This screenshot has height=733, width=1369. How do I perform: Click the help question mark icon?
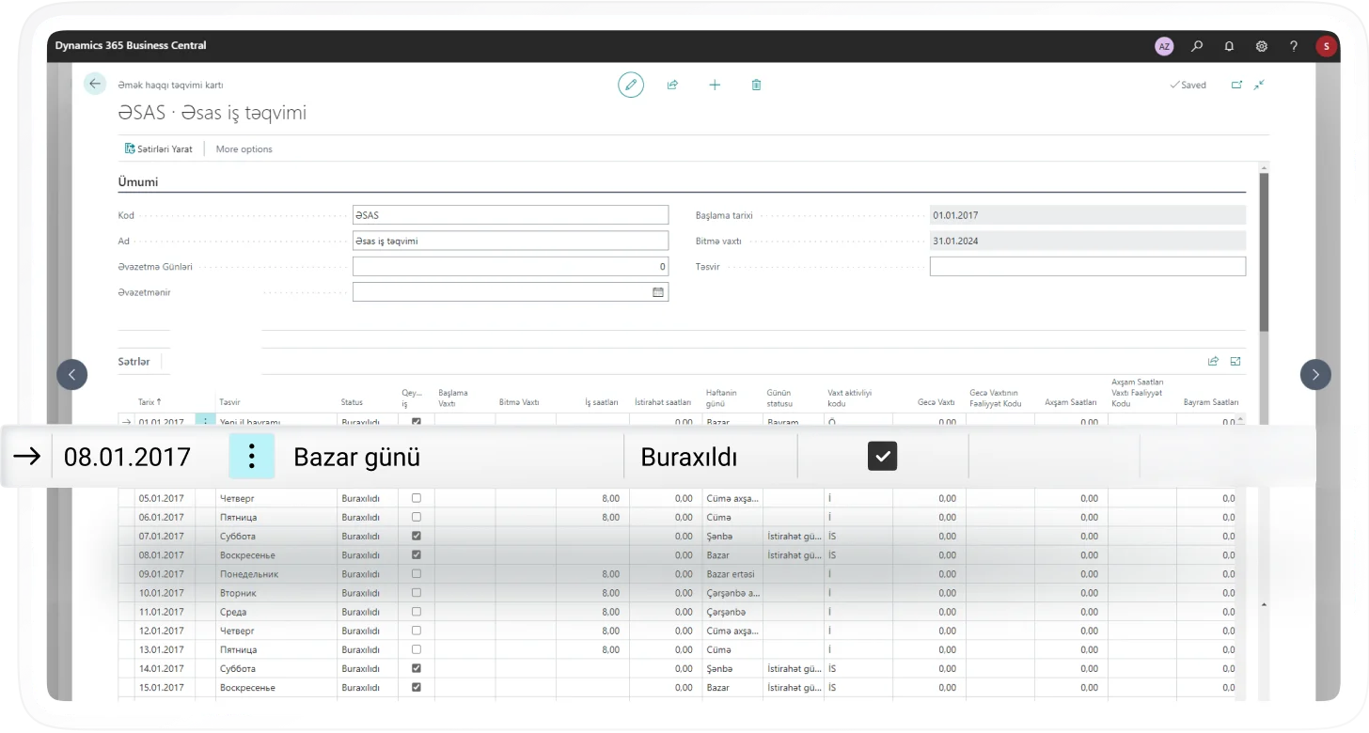tap(1294, 46)
